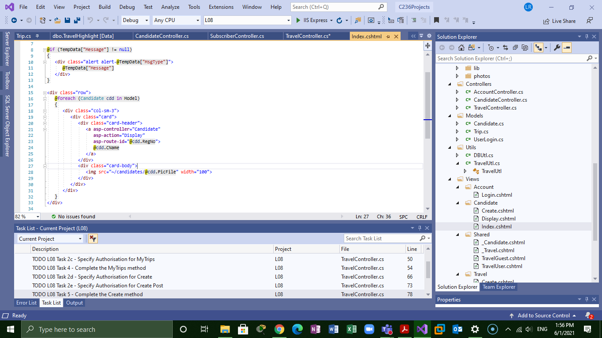Toggle Track Active Item view in Solution Explorer
This screenshot has width=602, height=338.
click(539, 48)
